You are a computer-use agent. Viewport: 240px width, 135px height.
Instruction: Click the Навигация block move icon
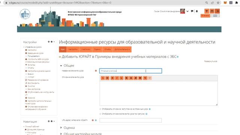click(x=49, y=121)
